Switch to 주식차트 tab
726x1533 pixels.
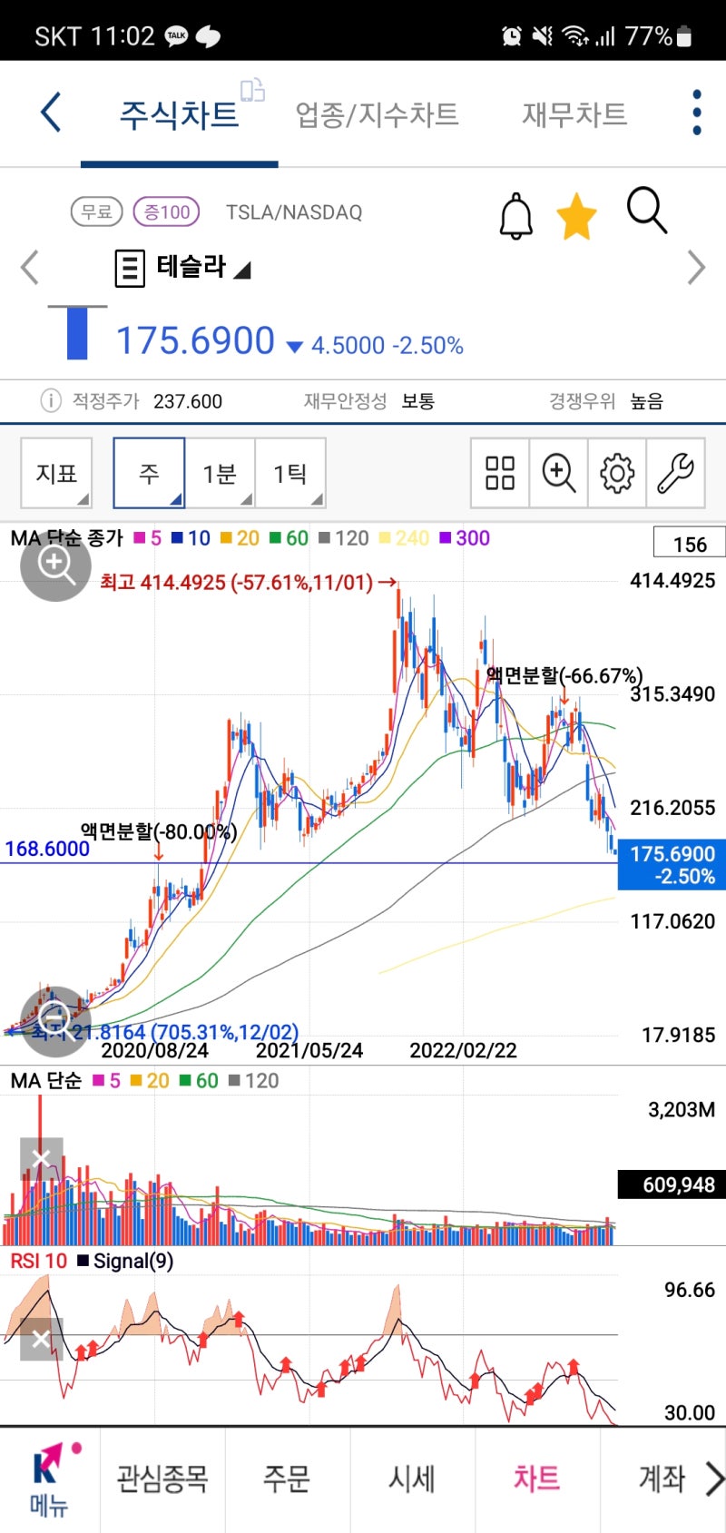pyautogui.click(x=180, y=114)
